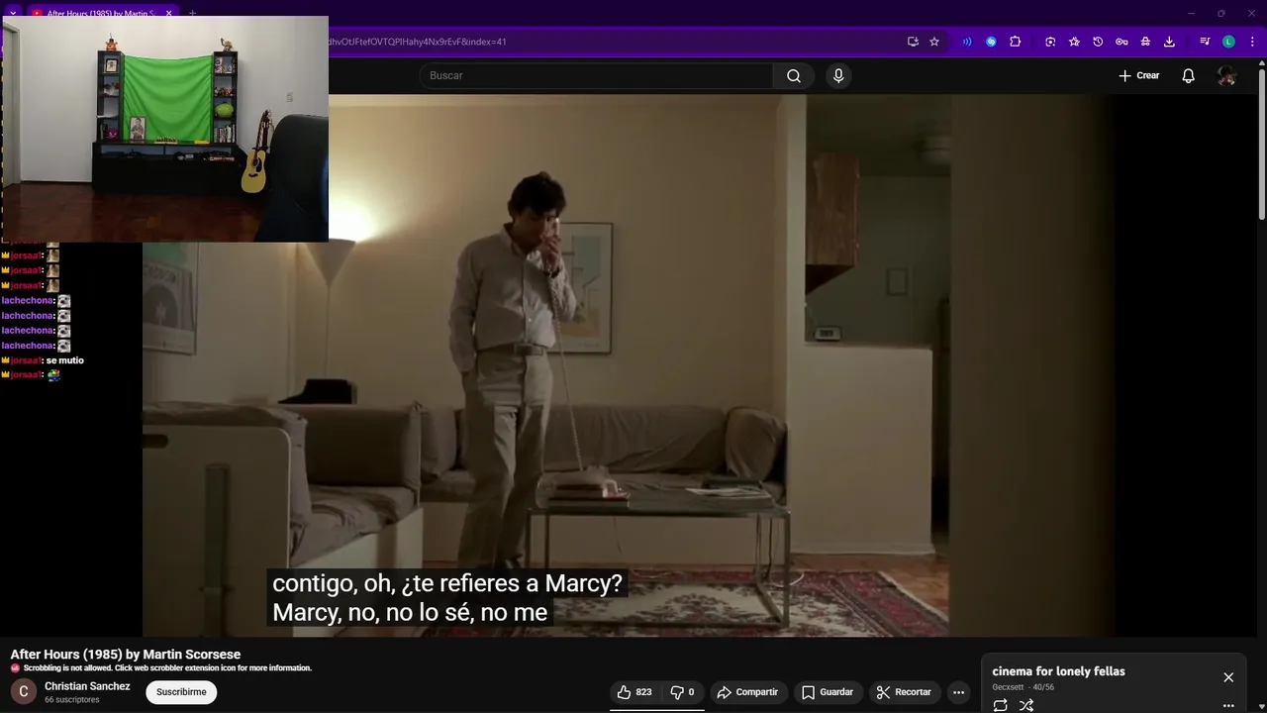Click the video title After Hours (1985)
This screenshot has height=713, width=1267.
click(x=126, y=655)
